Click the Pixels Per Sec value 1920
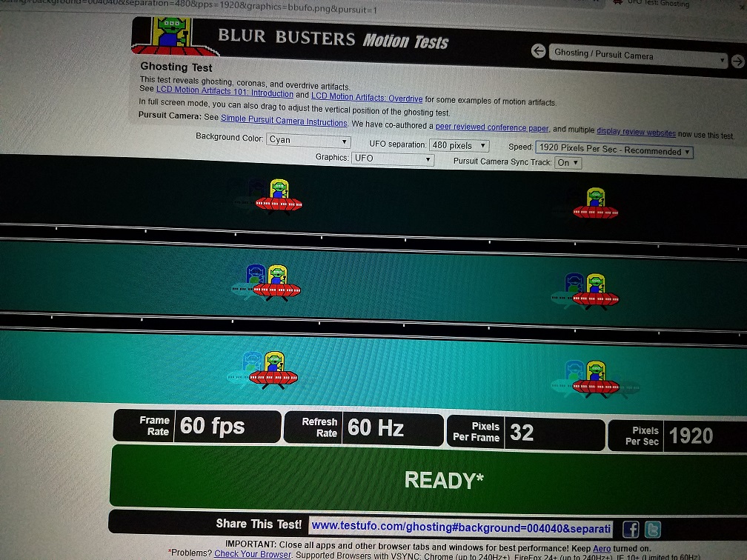Image resolution: width=747 pixels, height=560 pixels. (691, 436)
